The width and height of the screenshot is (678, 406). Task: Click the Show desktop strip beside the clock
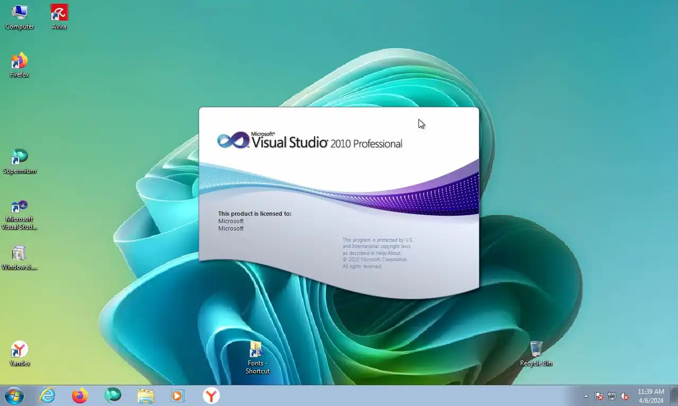[x=674, y=395]
